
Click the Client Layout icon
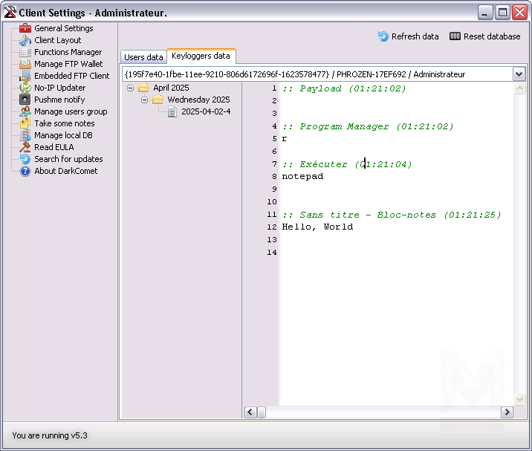point(25,40)
